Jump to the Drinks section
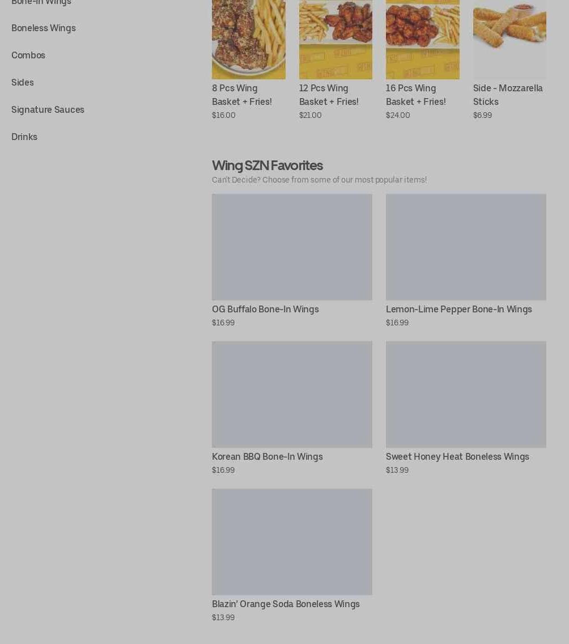 [x=24, y=137]
